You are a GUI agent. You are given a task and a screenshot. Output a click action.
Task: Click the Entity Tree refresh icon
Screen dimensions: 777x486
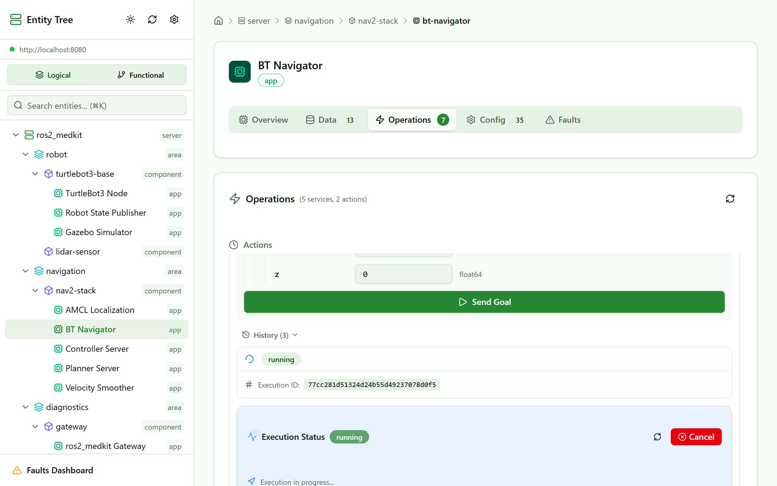pos(152,20)
